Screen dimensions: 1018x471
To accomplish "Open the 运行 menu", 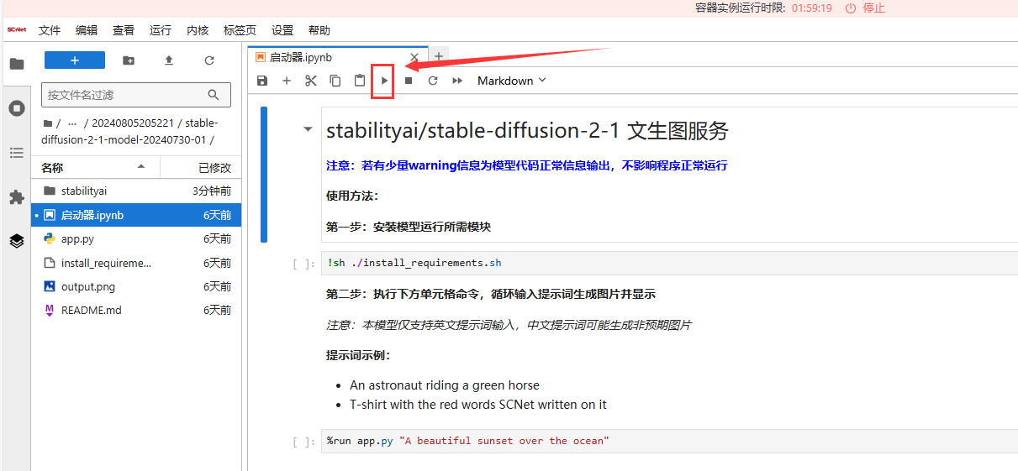I will (161, 30).
